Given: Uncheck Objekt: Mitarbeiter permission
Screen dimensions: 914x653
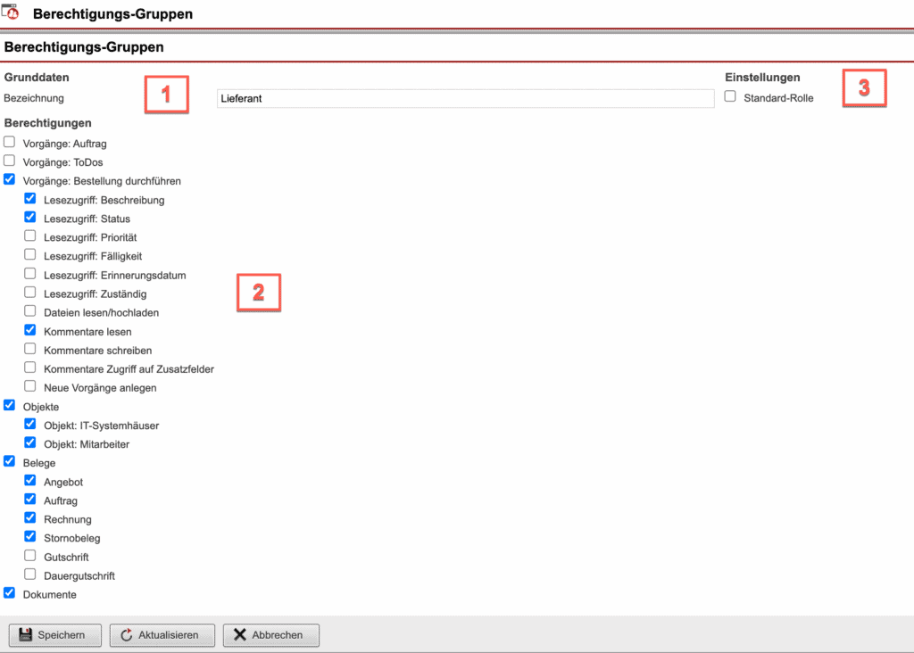Looking at the screenshot, I should point(29,442).
